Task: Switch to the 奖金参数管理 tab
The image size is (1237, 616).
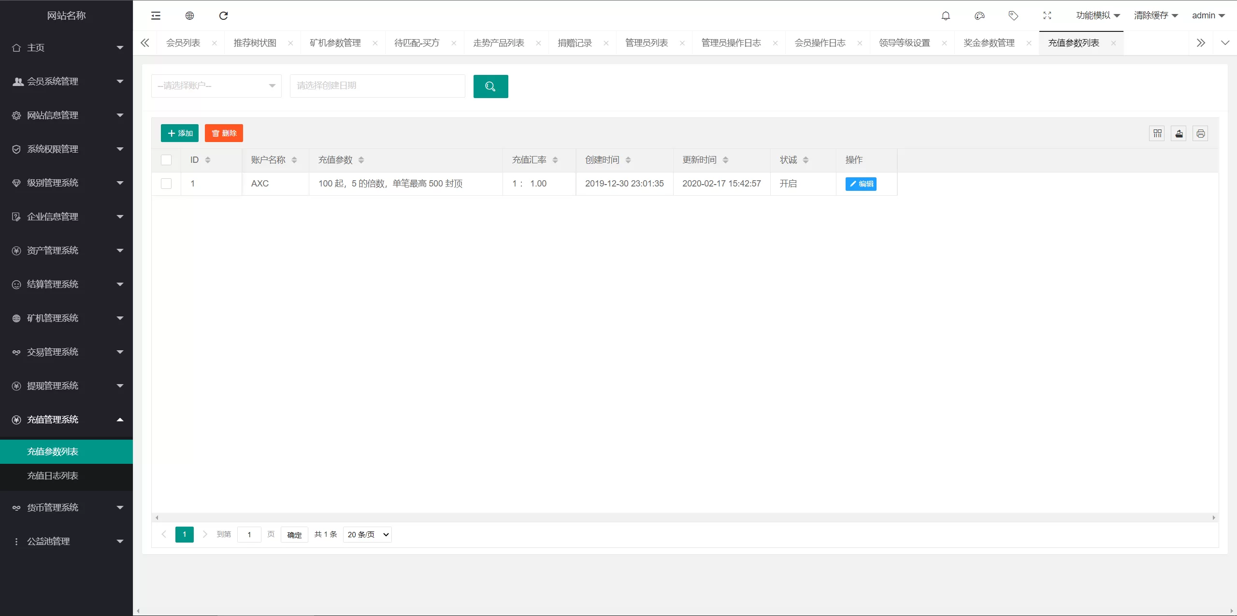Action: [989, 43]
